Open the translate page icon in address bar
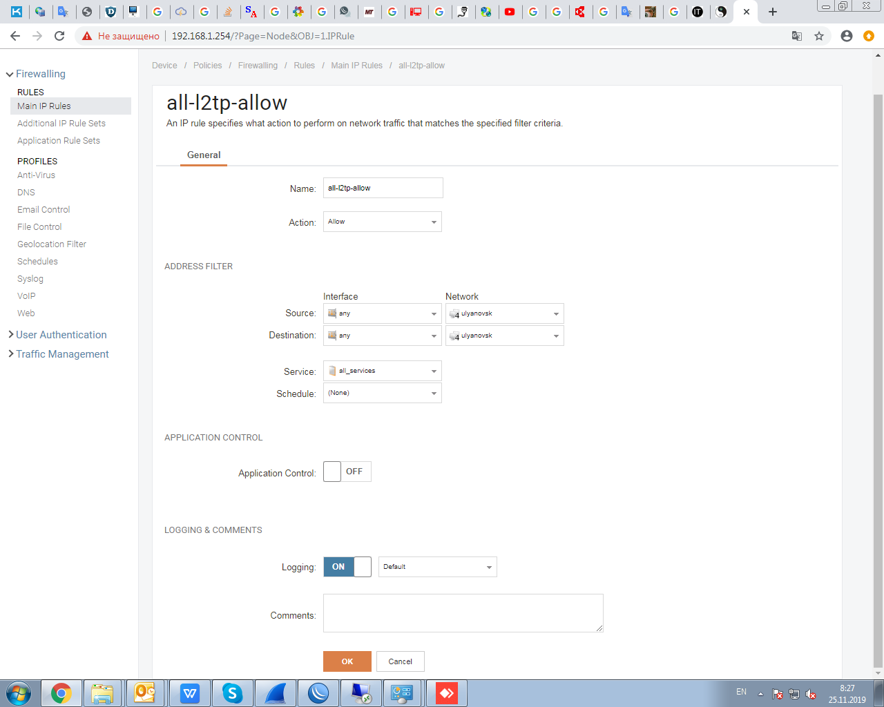Image resolution: width=884 pixels, height=707 pixels. tap(796, 36)
